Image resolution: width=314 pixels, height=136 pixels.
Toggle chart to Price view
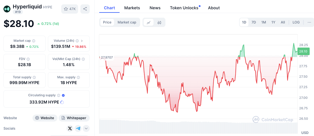pyautogui.click(x=107, y=22)
